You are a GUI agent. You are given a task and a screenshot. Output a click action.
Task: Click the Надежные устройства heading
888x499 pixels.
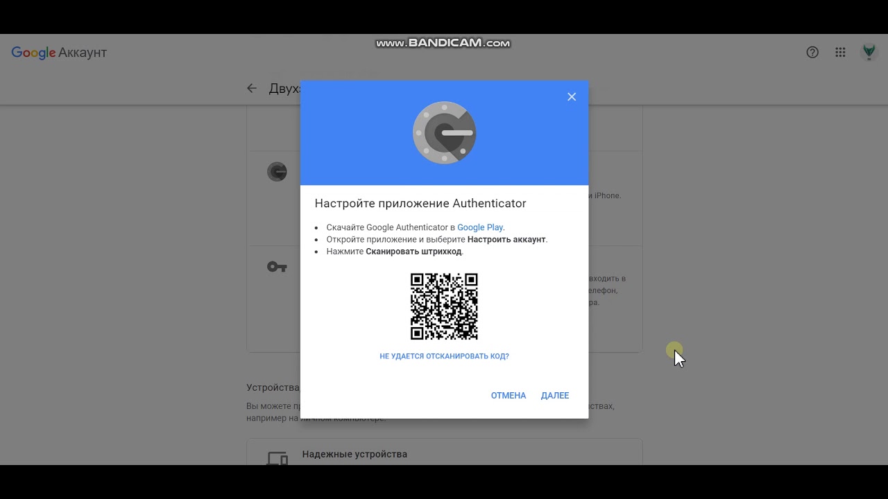(355, 455)
